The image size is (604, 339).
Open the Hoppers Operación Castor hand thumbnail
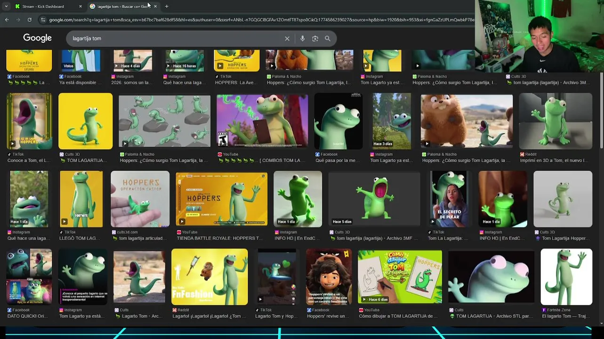pos(140,199)
